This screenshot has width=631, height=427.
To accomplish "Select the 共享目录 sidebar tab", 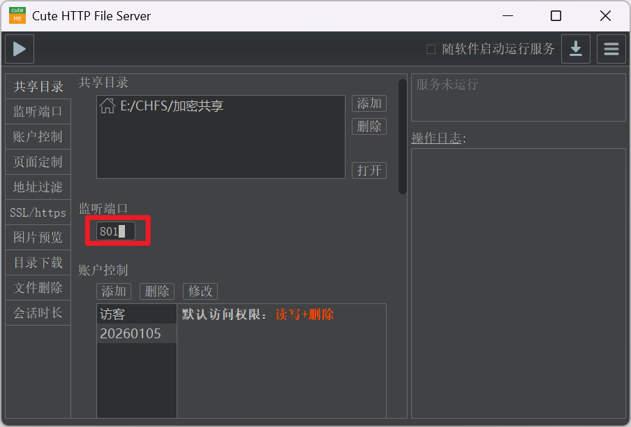I will click(38, 86).
